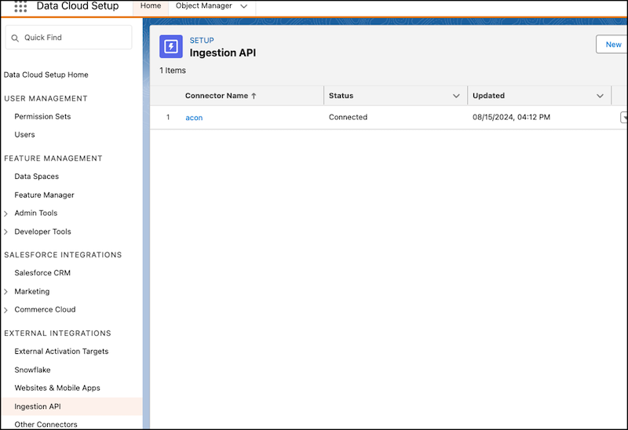Open row actions dropdown for acon
This screenshot has height=430, width=628.
(x=623, y=118)
